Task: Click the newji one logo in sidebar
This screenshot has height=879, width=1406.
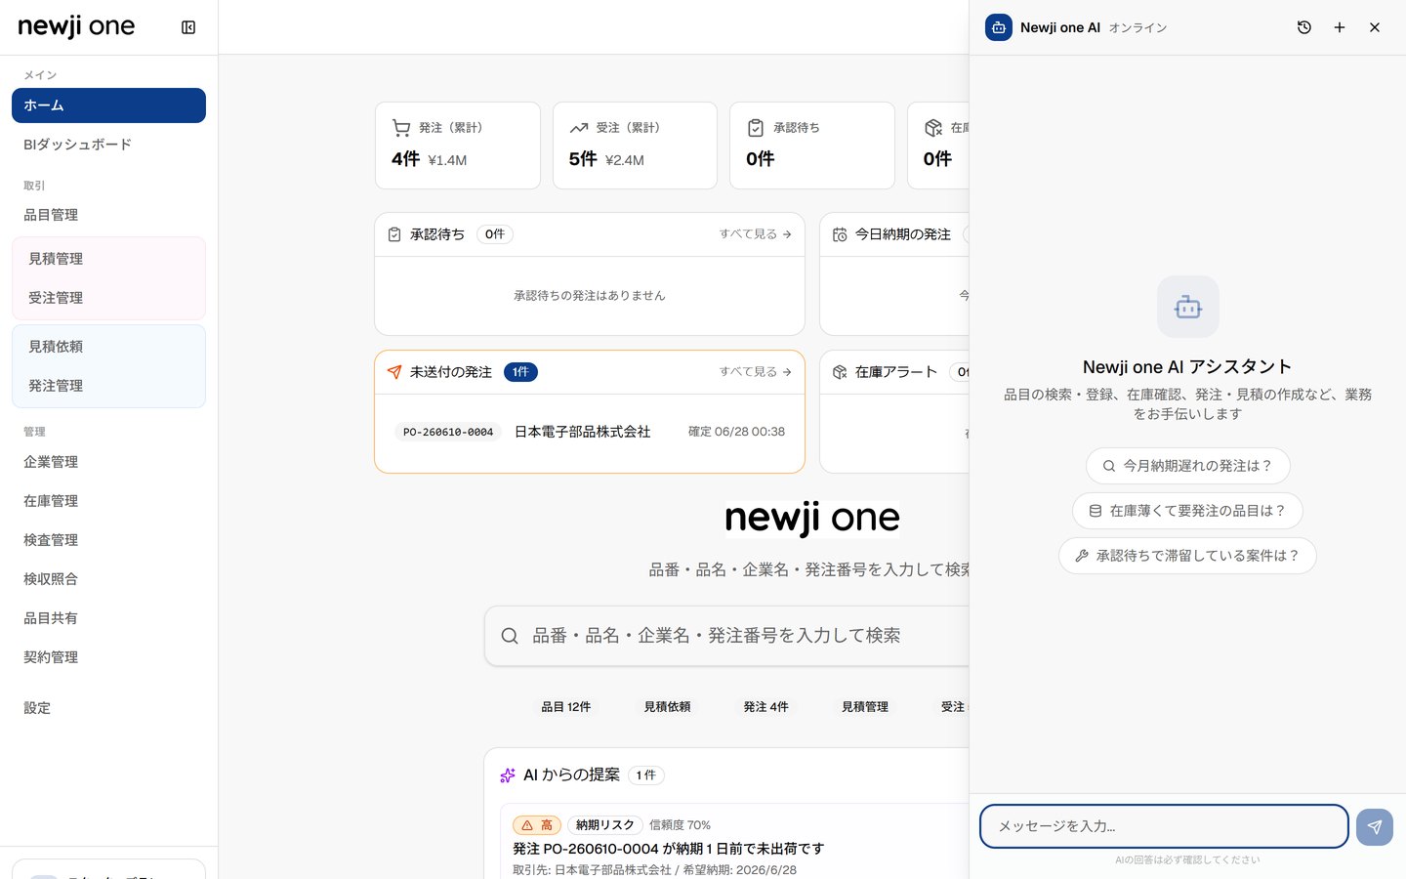Action: click(x=77, y=27)
